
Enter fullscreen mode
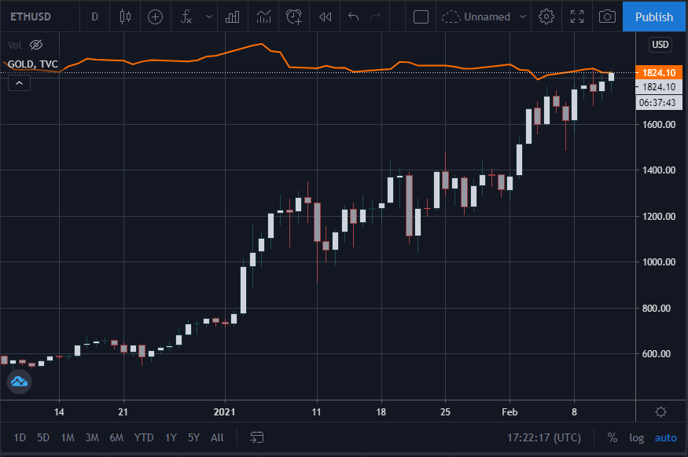(x=577, y=16)
